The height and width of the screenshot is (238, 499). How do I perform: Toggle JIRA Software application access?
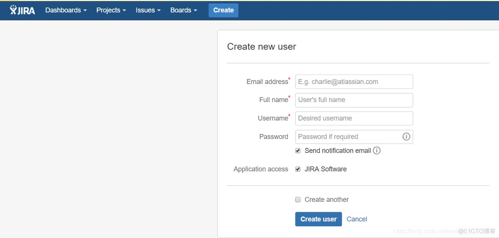[298, 169]
